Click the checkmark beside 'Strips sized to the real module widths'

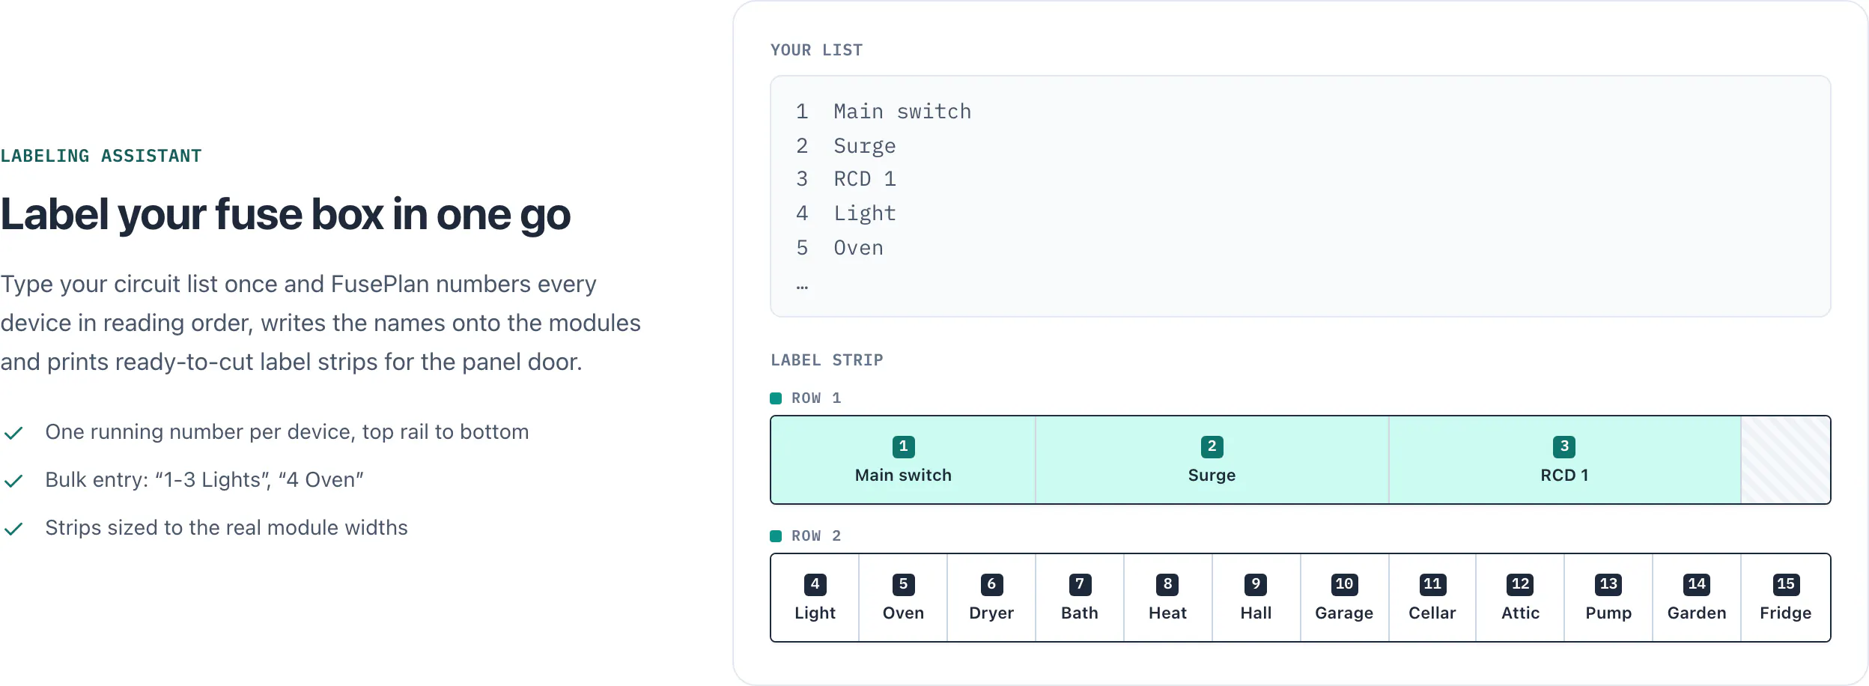13,529
